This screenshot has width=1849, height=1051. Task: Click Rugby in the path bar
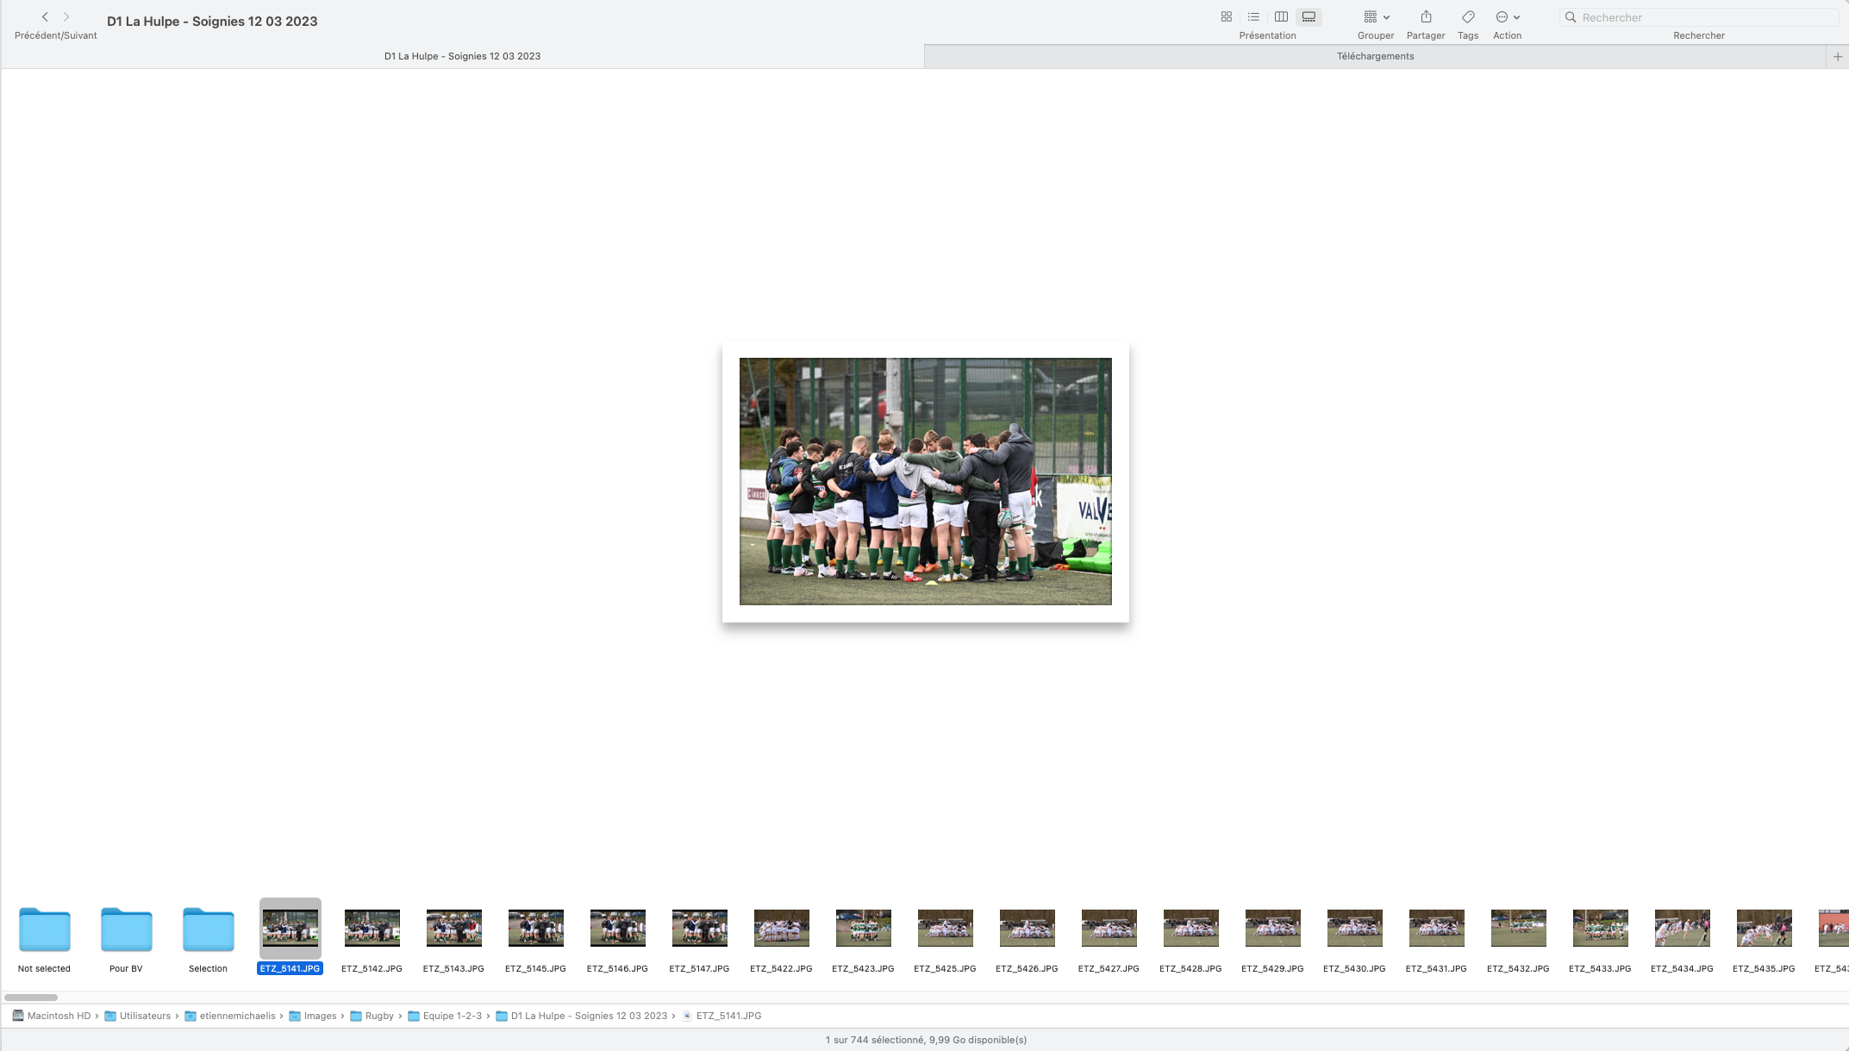point(378,1017)
